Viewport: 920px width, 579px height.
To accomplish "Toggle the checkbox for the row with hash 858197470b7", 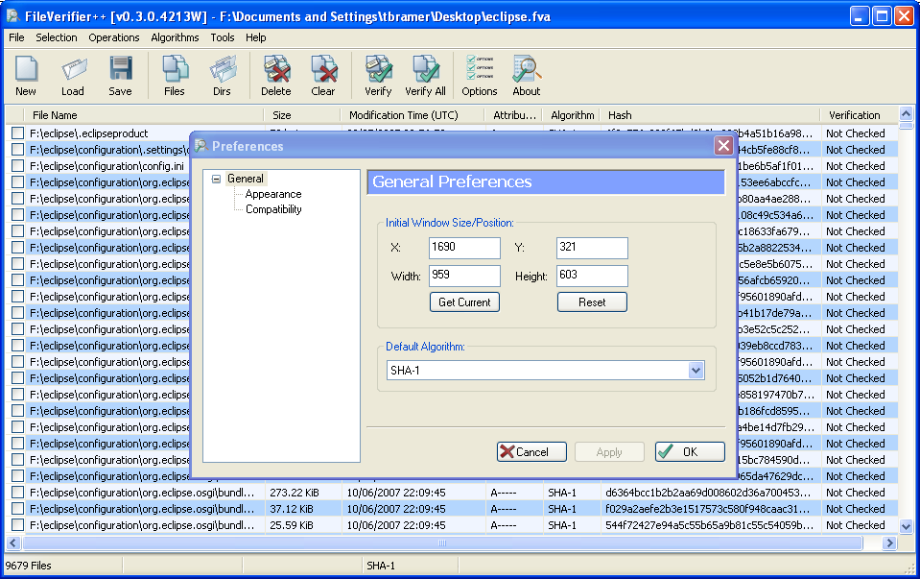I will point(17,395).
